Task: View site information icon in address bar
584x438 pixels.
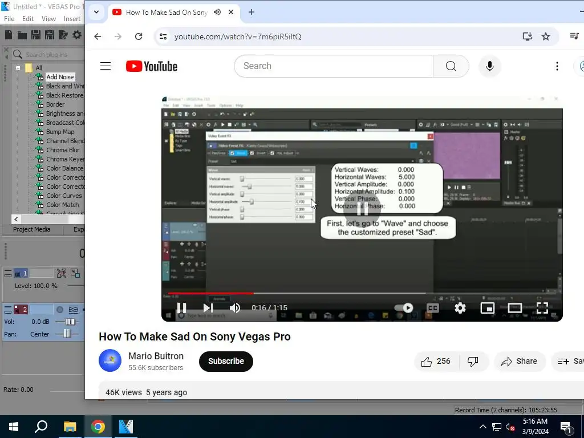Action: (163, 36)
